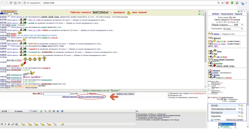The height and width of the screenshot is (129, 249).
Task: Click the Lat/Rus transliteration icon
Action: coord(16,124)
